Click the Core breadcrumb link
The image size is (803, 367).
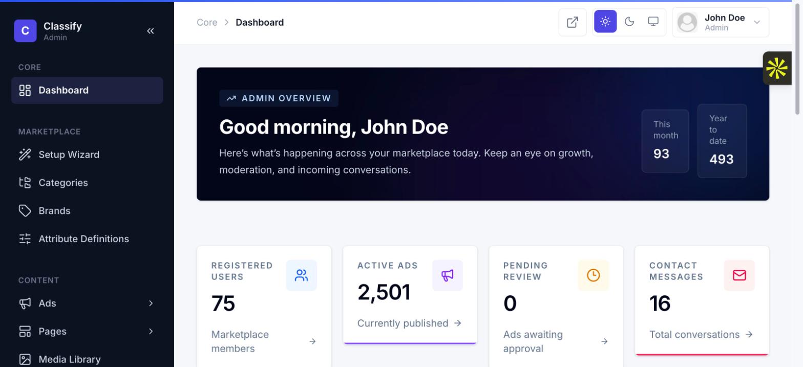[x=207, y=23]
